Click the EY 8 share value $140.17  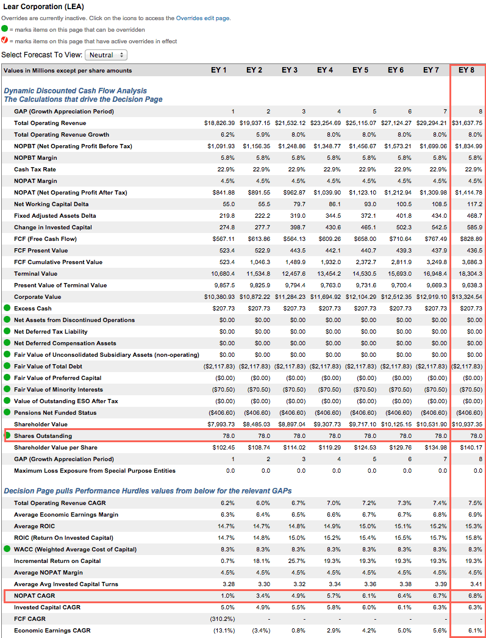pyautogui.click(x=471, y=447)
